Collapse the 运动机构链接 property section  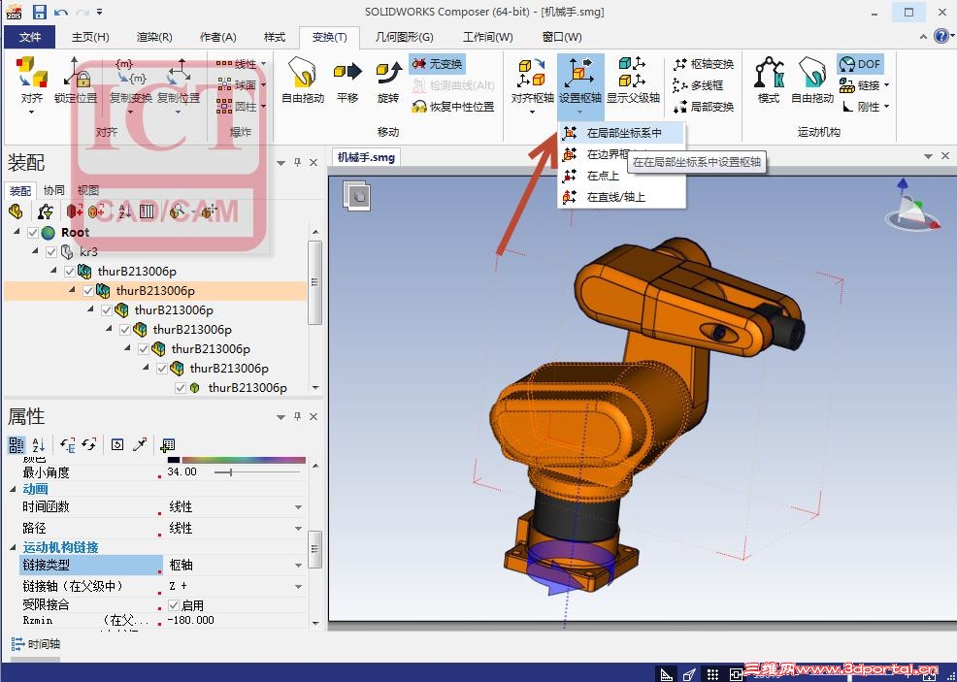pos(13,547)
